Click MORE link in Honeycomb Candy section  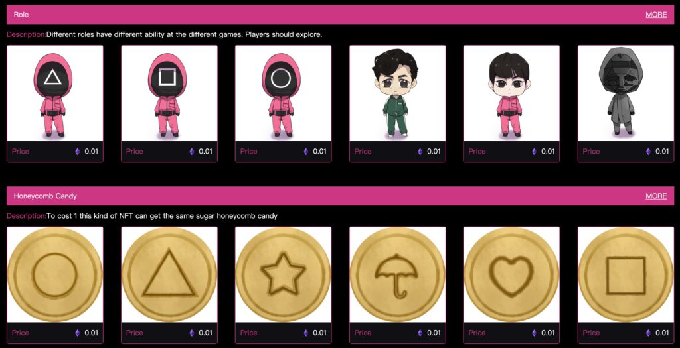pos(656,196)
